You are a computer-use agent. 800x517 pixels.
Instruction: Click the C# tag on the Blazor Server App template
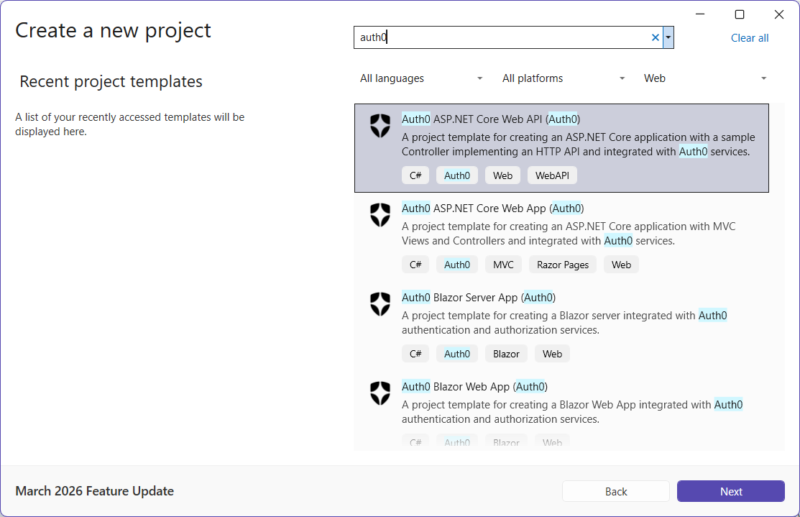[x=415, y=354]
